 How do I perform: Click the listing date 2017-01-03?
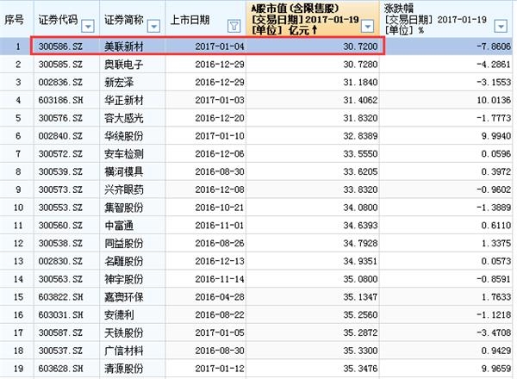(x=220, y=100)
